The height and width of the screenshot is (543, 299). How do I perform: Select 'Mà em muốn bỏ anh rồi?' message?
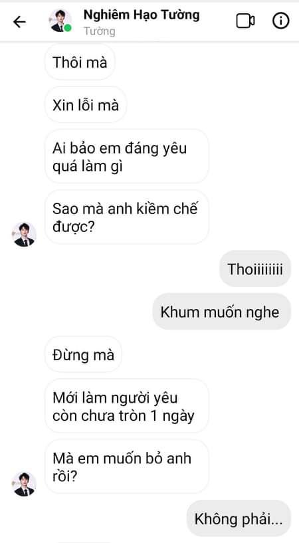click(127, 467)
